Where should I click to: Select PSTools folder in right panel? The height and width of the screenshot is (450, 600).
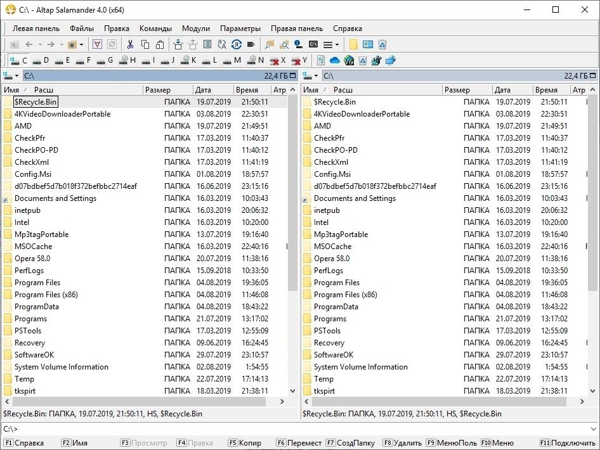tap(327, 331)
